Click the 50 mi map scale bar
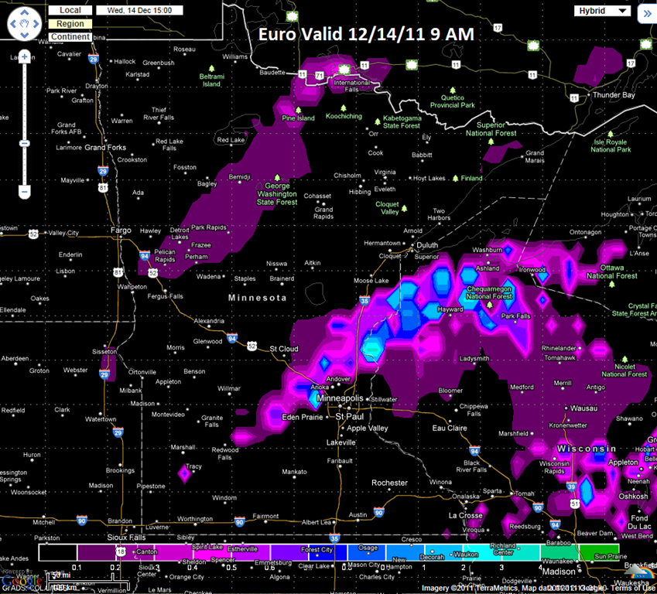657x594 pixels. (x=81, y=577)
